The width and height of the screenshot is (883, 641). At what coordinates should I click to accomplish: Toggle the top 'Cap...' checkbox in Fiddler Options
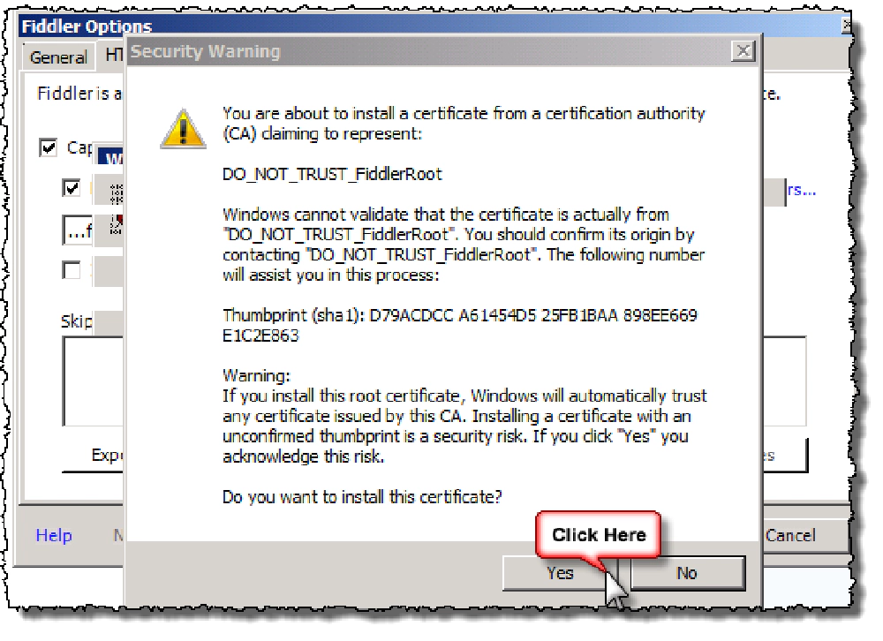point(49,147)
